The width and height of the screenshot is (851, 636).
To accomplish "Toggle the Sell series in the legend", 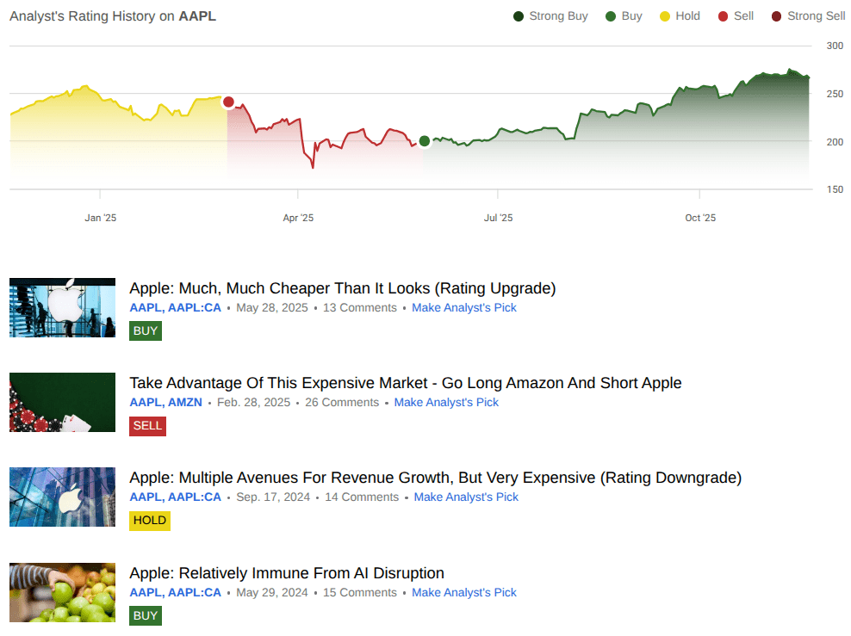I will [x=724, y=15].
